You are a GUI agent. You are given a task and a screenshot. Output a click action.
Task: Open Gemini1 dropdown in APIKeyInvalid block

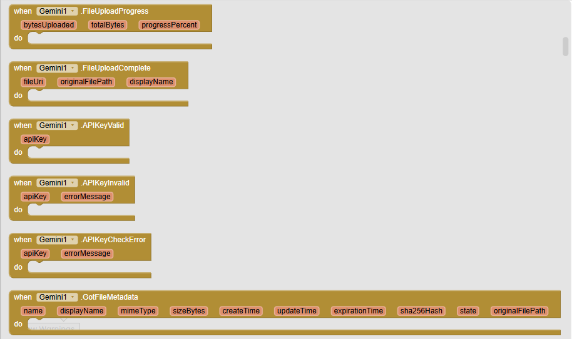(x=57, y=183)
